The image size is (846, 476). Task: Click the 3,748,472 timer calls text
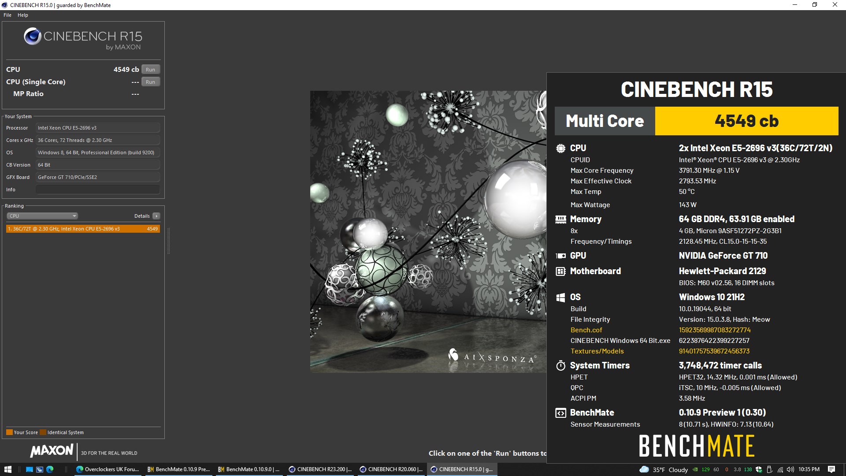point(720,365)
